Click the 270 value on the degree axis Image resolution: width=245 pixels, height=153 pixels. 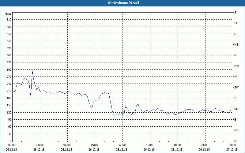coord(9,77)
